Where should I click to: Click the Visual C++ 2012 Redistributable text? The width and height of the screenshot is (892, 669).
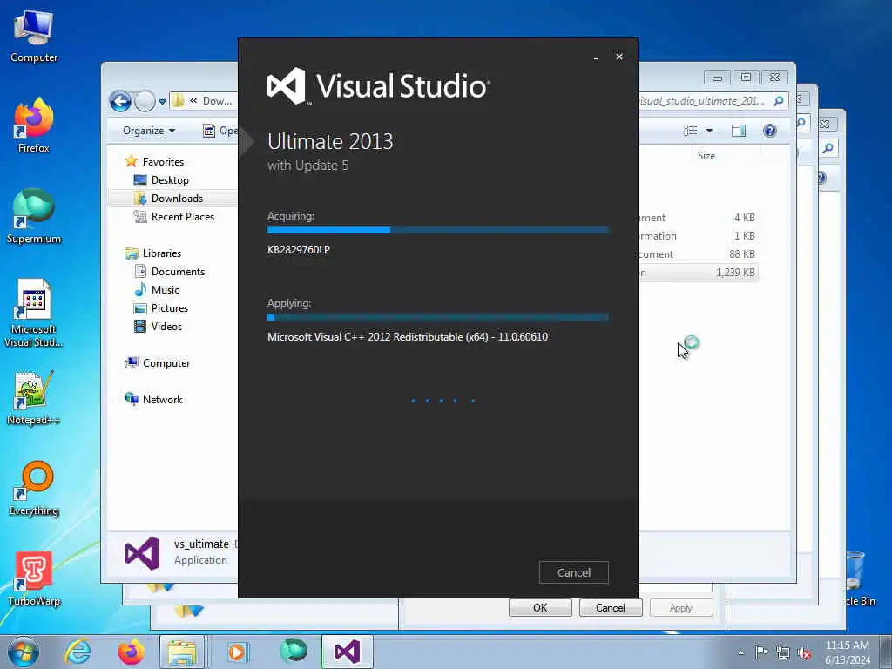408,337
